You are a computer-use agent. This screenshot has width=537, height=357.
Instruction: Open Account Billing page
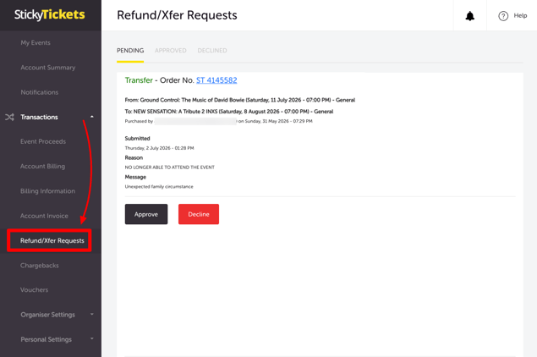click(x=42, y=166)
